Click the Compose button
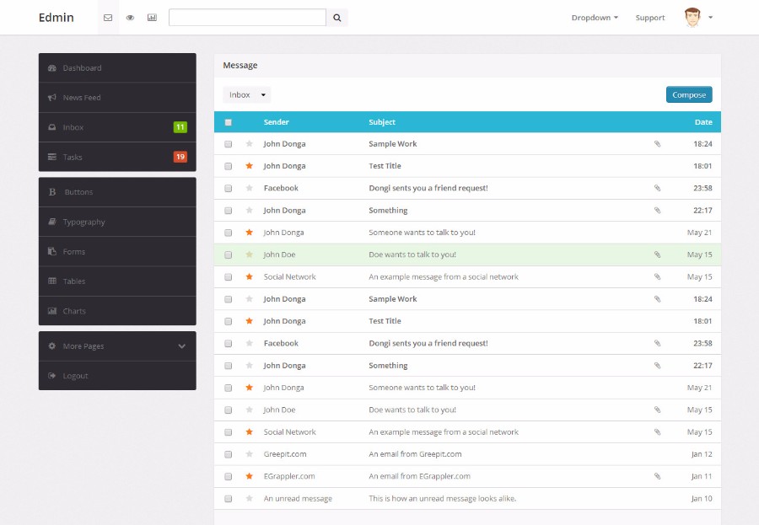The height and width of the screenshot is (525, 759). click(x=689, y=95)
